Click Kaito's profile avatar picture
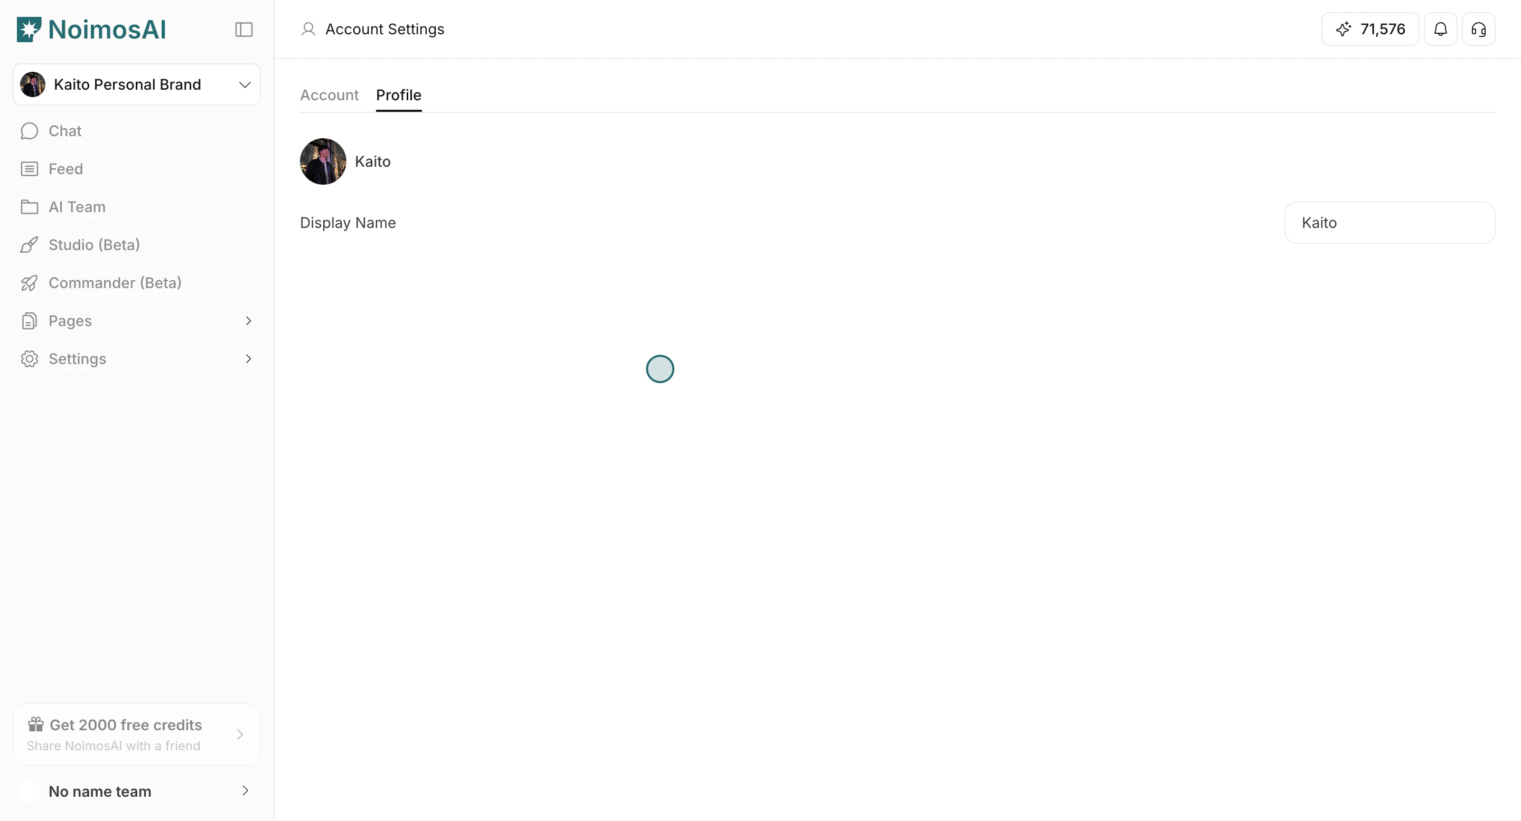 tap(323, 161)
